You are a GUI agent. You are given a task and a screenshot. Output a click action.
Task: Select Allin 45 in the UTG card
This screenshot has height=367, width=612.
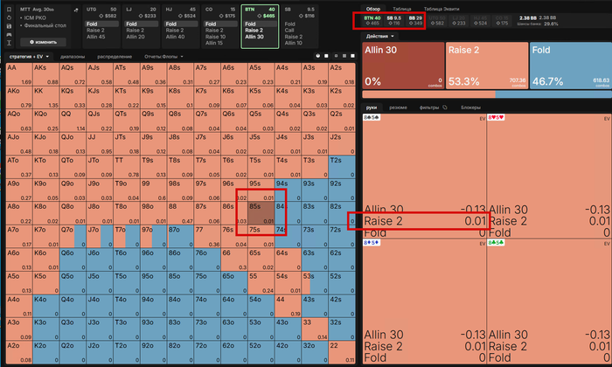pyautogui.click(x=95, y=37)
